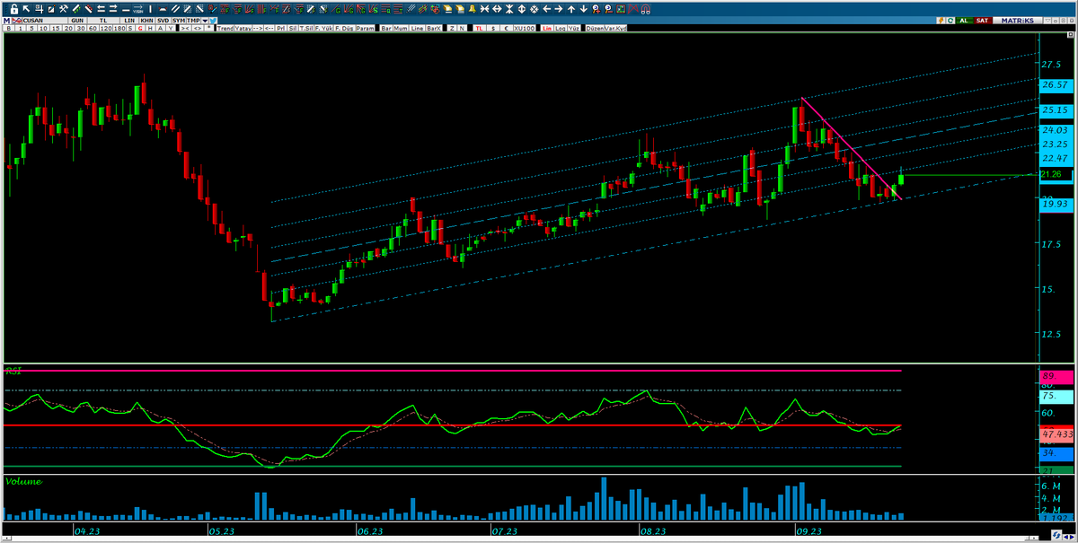
Task: Open the TL currency field in header
Action: click(x=103, y=21)
